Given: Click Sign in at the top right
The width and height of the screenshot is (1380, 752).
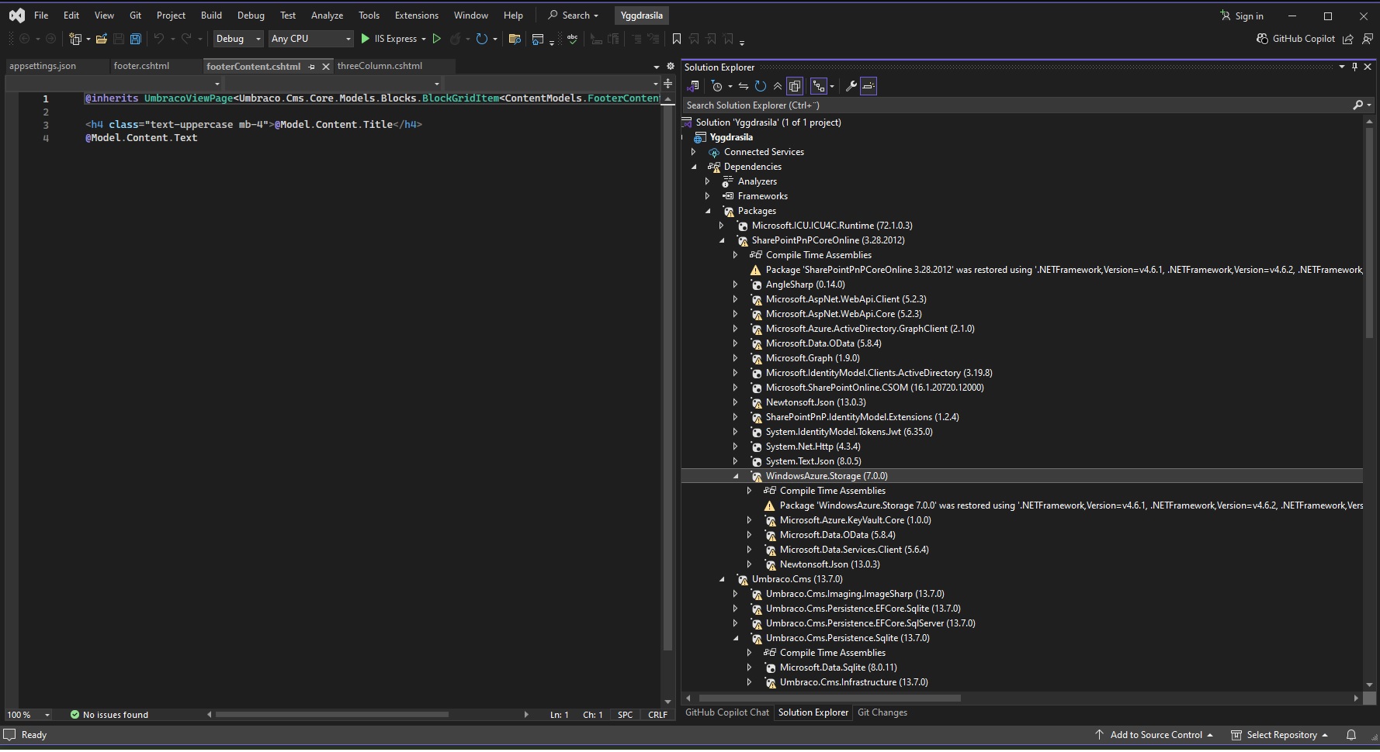Looking at the screenshot, I should pos(1242,16).
